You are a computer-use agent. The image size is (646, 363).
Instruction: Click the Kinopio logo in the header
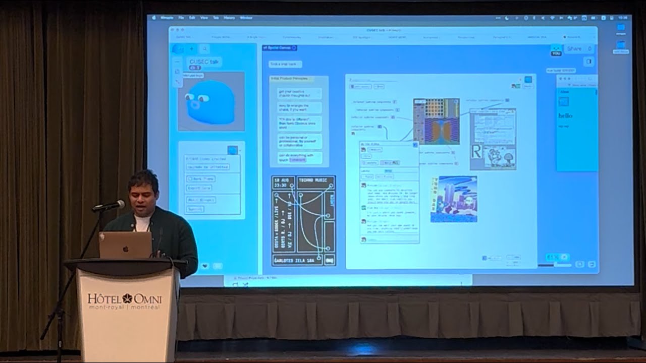[x=178, y=49]
